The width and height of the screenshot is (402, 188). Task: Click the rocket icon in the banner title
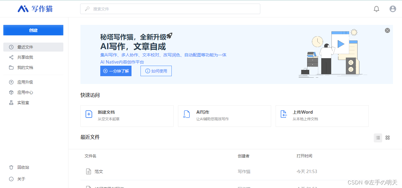tap(170, 36)
